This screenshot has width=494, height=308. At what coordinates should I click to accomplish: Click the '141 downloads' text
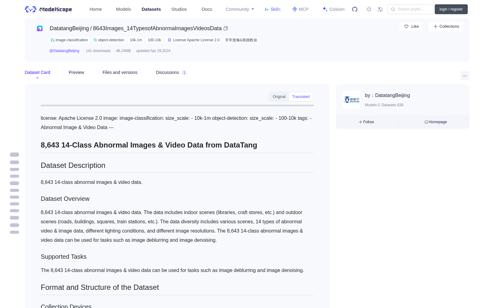click(98, 51)
